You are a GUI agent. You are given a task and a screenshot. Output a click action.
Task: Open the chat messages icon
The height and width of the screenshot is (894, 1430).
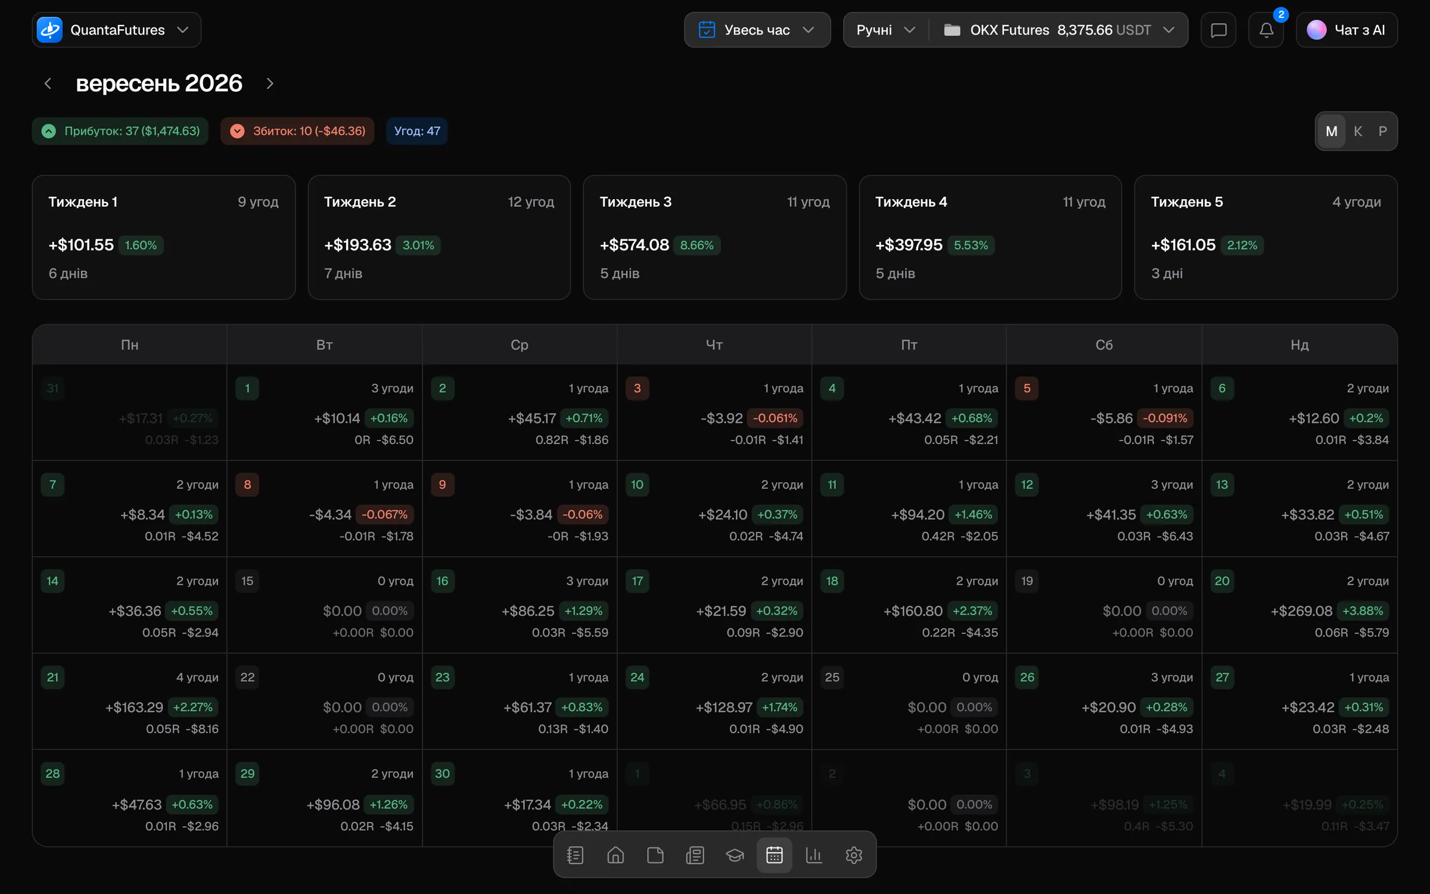[1218, 30]
